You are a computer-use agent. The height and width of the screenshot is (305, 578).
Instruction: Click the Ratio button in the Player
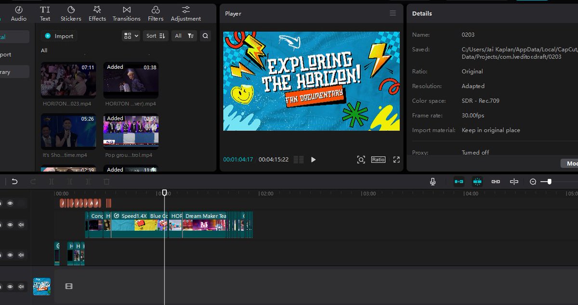[378, 159]
